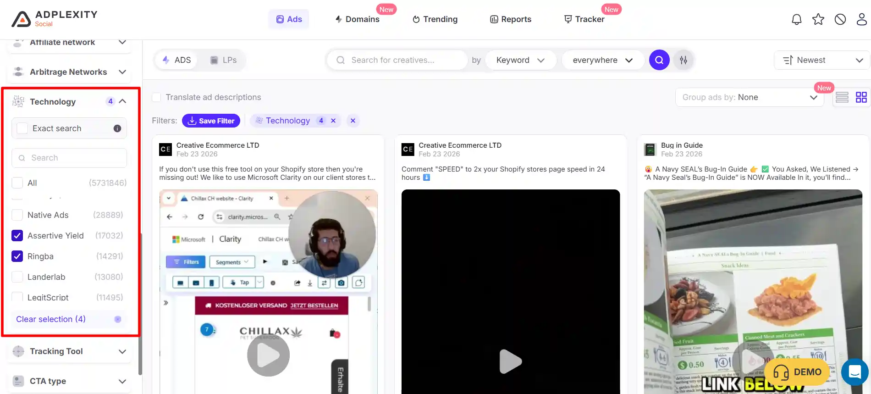The width and height of the screenshot is (871, 394).
Task: Play the Chillax Clarity video ad
Action: (x=268, y=355)
